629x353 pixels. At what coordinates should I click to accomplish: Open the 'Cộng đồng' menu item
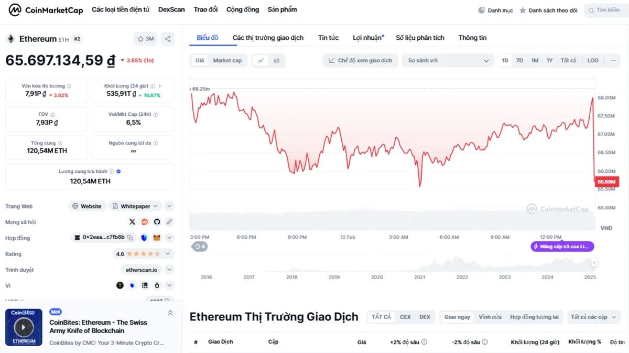pos(242,9)
